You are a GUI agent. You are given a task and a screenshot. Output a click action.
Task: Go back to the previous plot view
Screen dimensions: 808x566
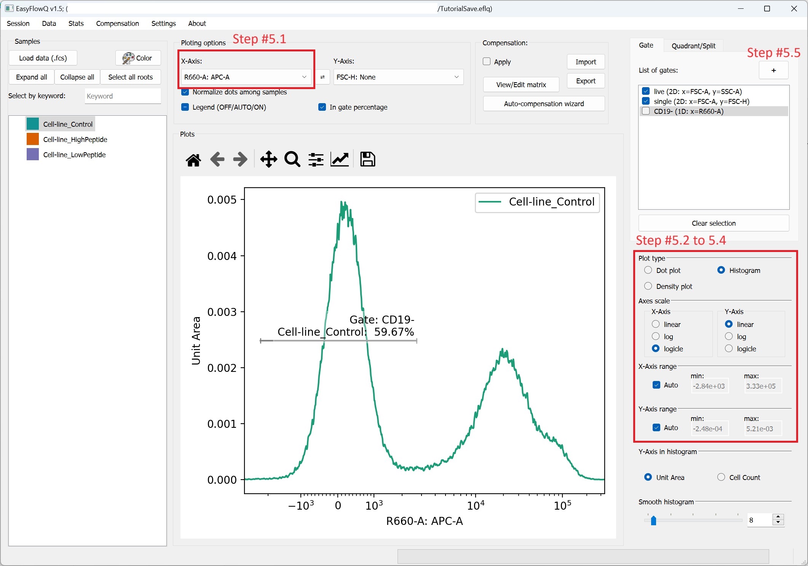click(217, 159)
